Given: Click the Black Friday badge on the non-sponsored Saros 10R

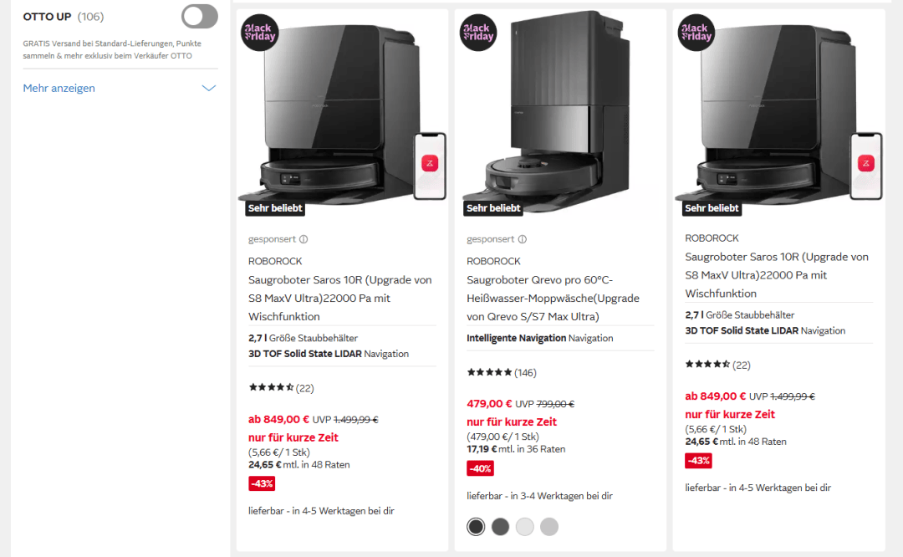Looking at the screenshot, I should [x=696, y=33].
